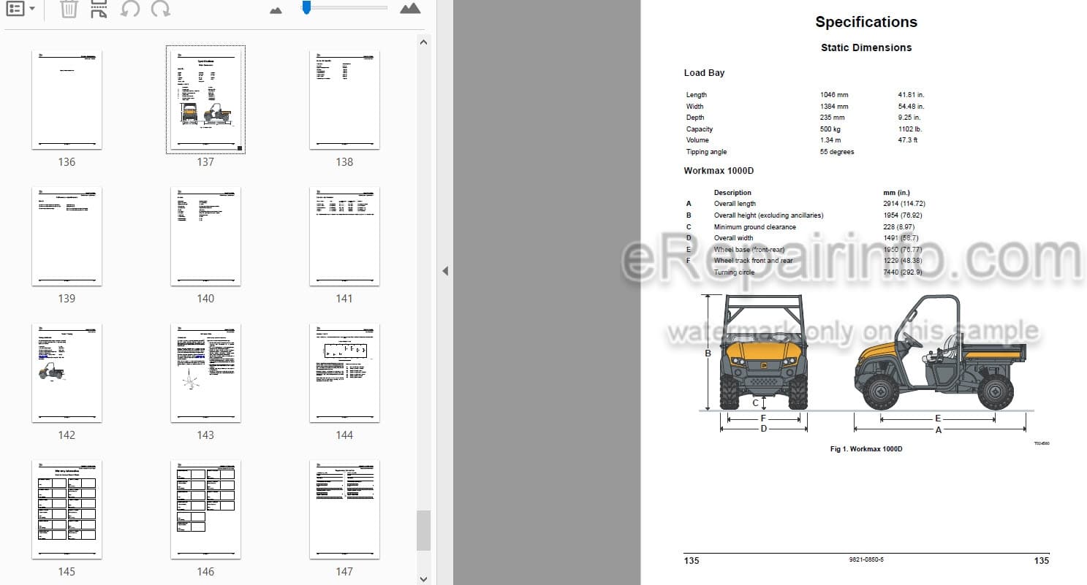This screenshot has width=1087, height=585.
Task: Click the value "2914 (114.72)"
Action: [904, 204]
